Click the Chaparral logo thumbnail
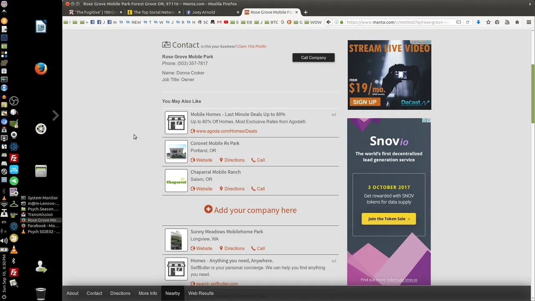This screenshot has height=301, width=535. coord(176,181)
